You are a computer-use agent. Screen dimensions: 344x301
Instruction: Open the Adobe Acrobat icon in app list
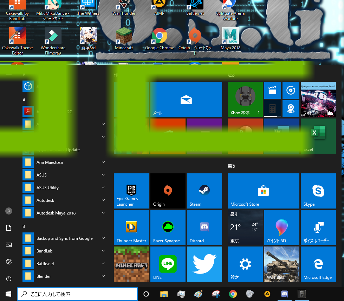click(28, 111)
